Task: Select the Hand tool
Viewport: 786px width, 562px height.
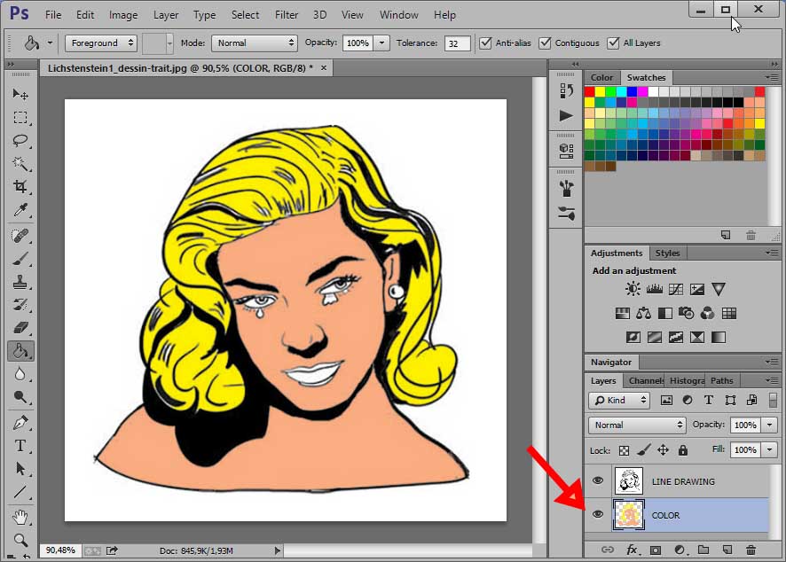Action: point(20,517)
